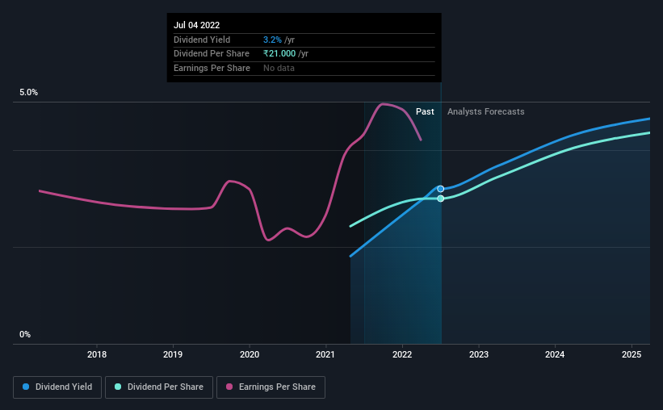Click the Analysts Forecasts label
663x410 pixels.
tap(486, 111)
